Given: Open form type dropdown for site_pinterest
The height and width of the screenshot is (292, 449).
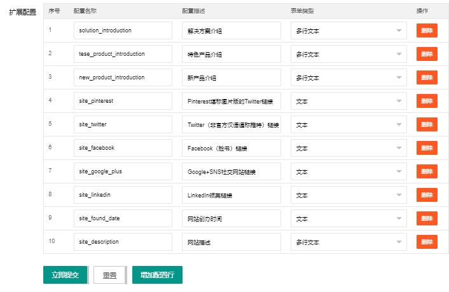Looking at the screenshot, I should coord(349,101).
